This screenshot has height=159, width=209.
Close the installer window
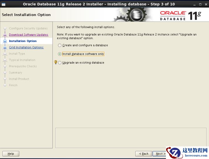[x=206, y=4]
